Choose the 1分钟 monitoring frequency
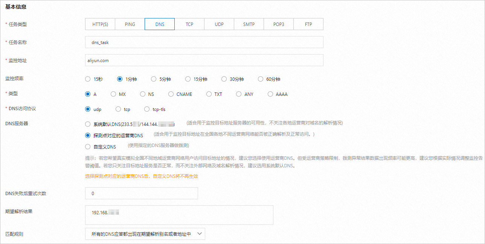Screen dimensions: 485x244 (x=120, y=79)
